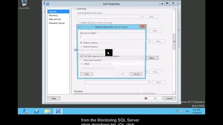Choose the Named instance radio button

(81, 47)
